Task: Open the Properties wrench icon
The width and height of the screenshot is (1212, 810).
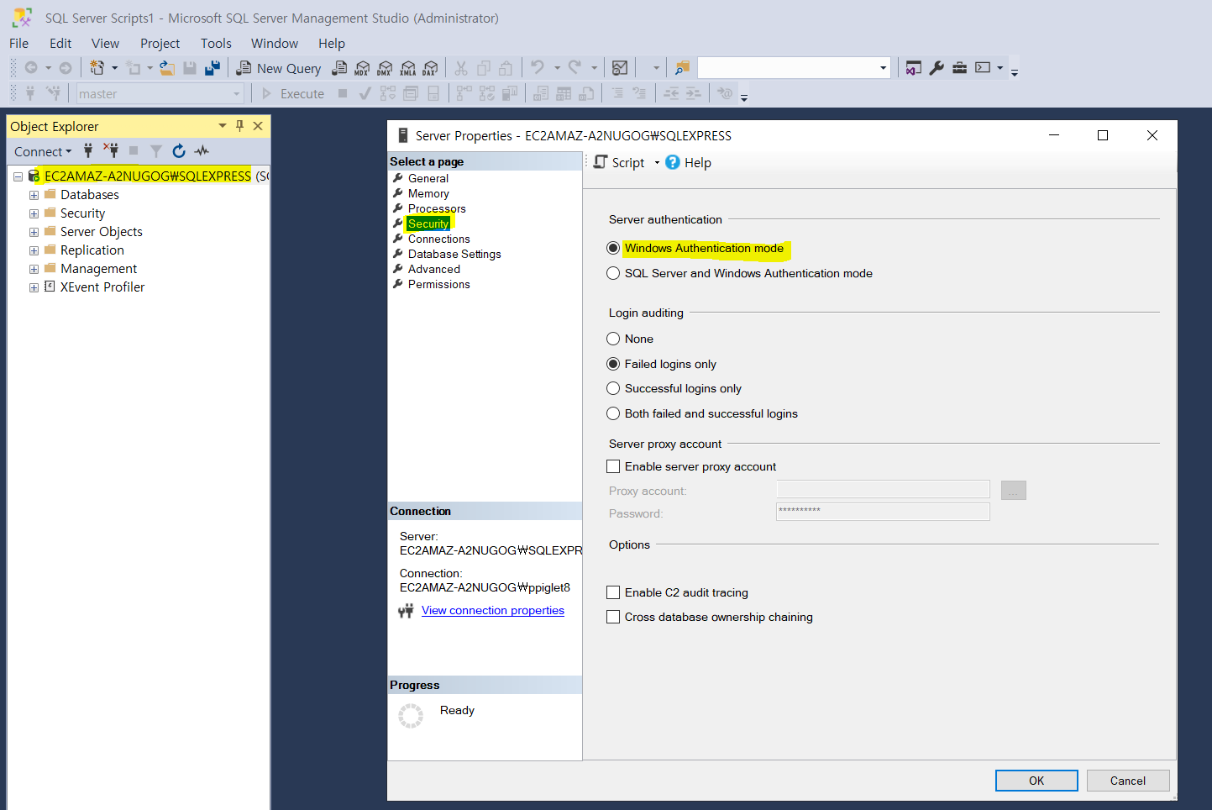Action: pyautogui.click(x=937, y=68)
